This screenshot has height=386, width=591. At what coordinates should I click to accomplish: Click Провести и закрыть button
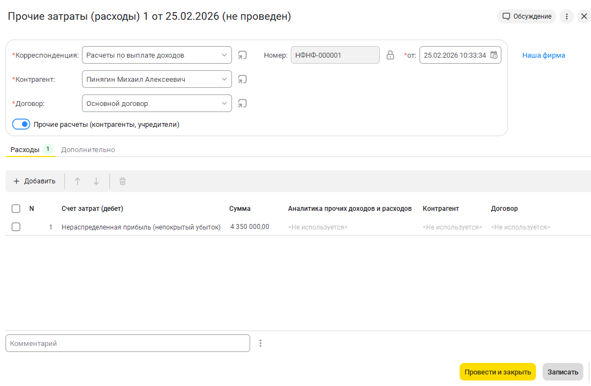(x=498, y=372)
